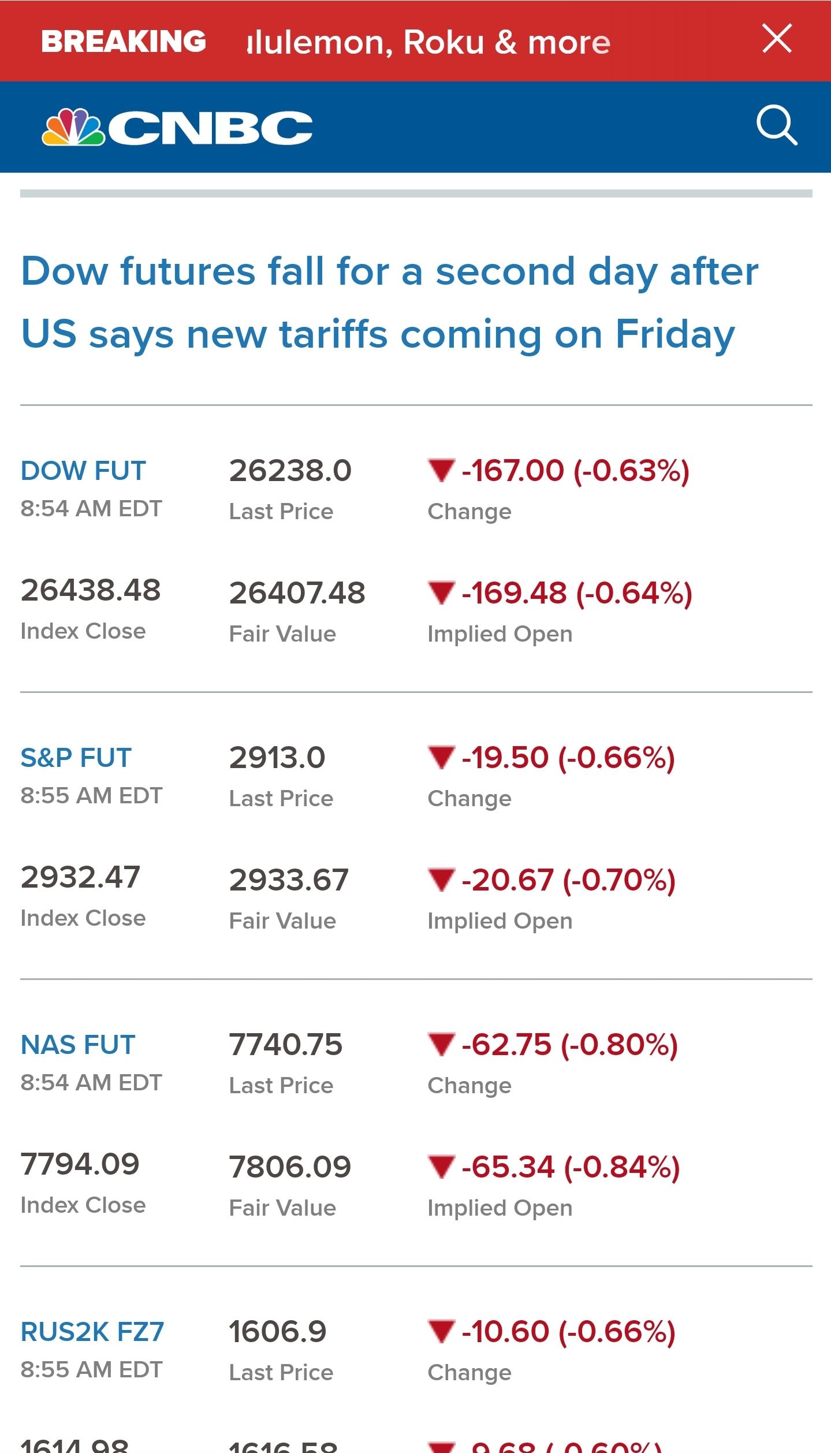Click the NAS implied open down-arrow

pos(442,1167)
